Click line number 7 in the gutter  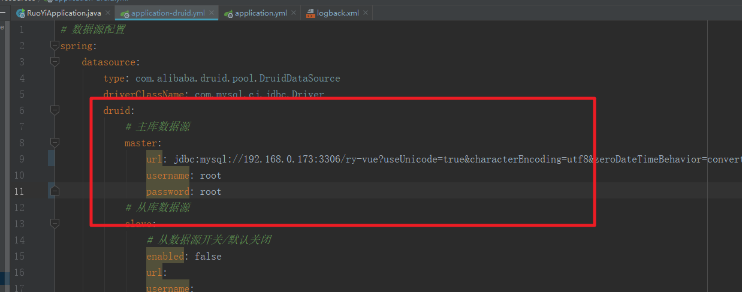22,127
